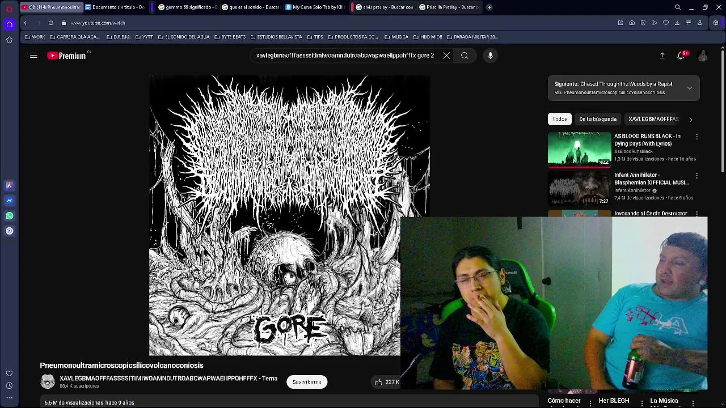
Task: Open Opera snapshot camera tool
Action: [x=632, y=23]
